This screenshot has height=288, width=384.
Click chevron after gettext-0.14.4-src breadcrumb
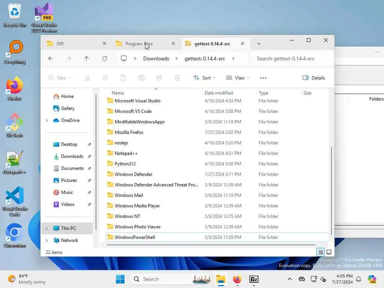[233, 58]
